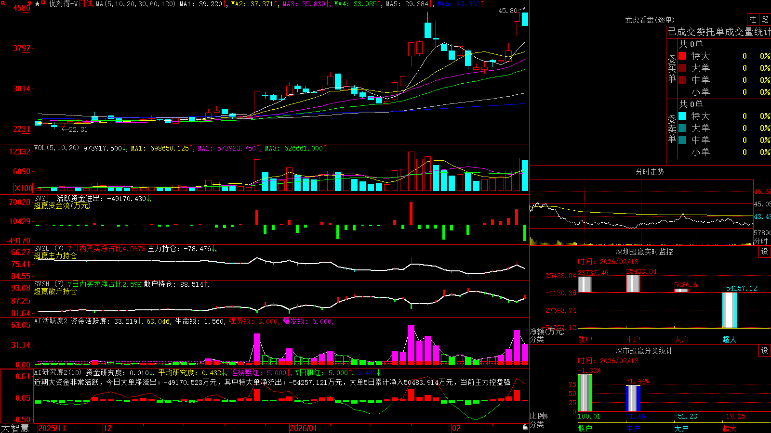Click the AI研究度2(10) indicator label
The height and width of the screenshot is (433, 771).
[x=58, y=372]
